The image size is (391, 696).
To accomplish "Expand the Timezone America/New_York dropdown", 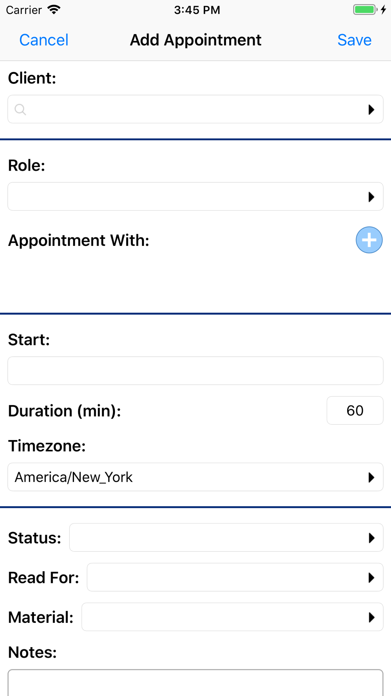I will [371, 478].
